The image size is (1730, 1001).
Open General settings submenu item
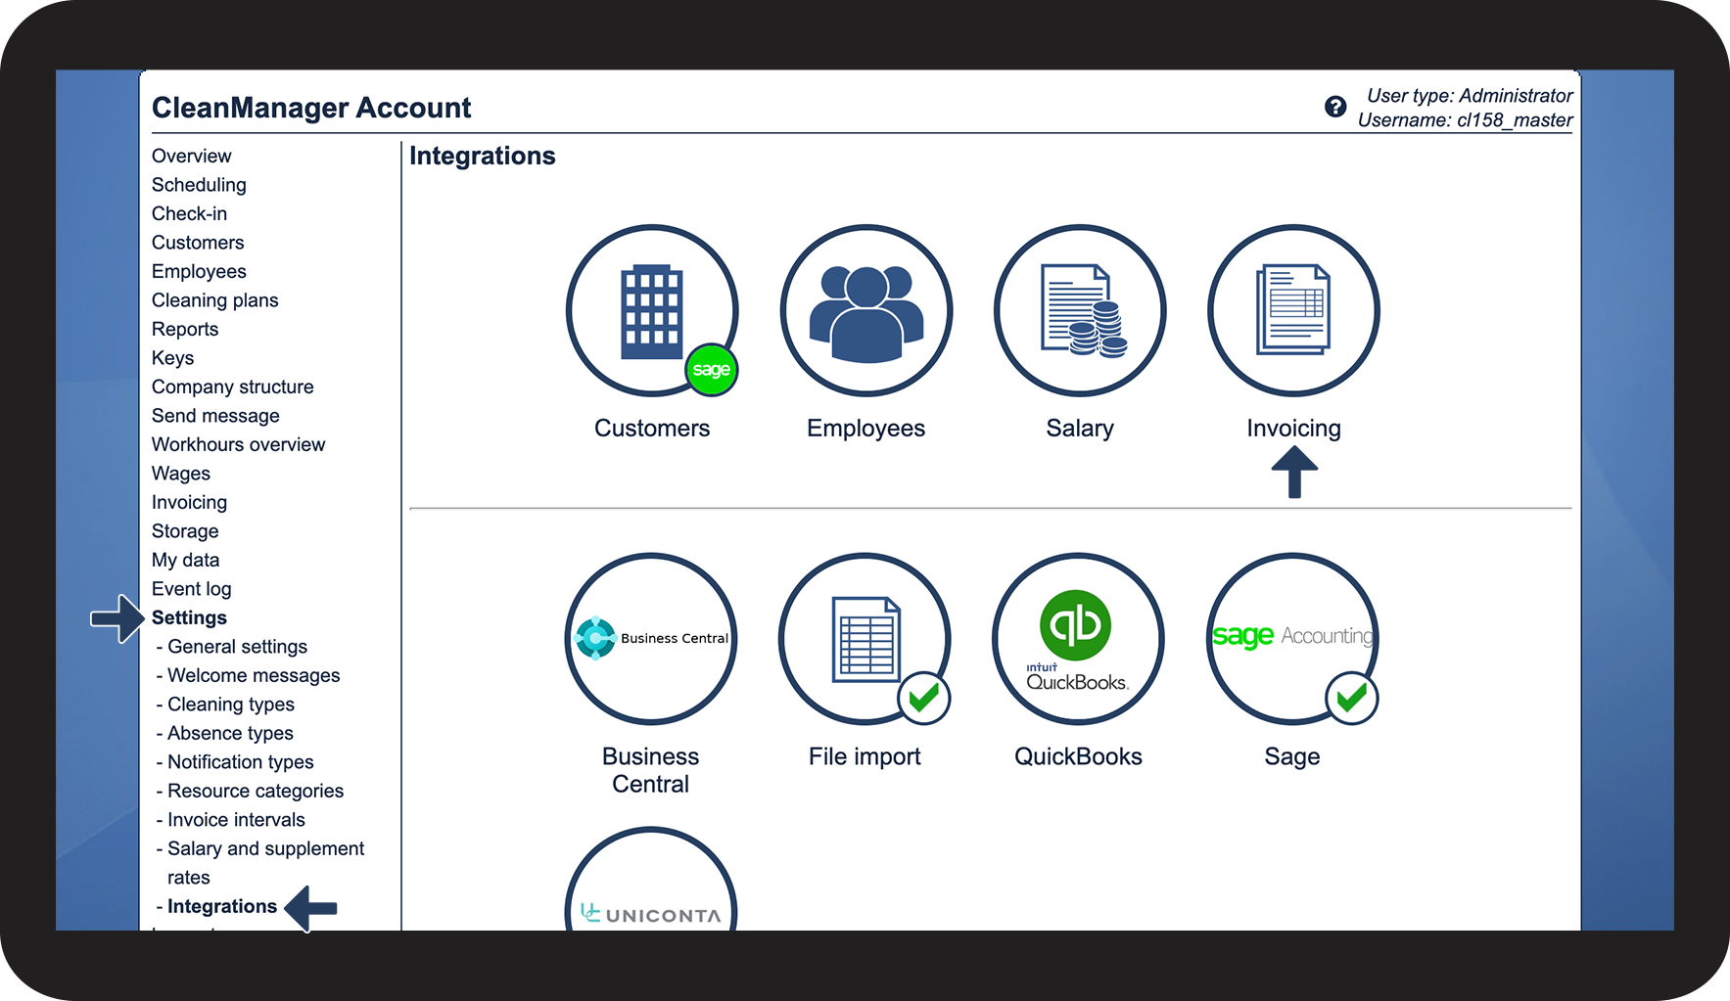point(237,647)
